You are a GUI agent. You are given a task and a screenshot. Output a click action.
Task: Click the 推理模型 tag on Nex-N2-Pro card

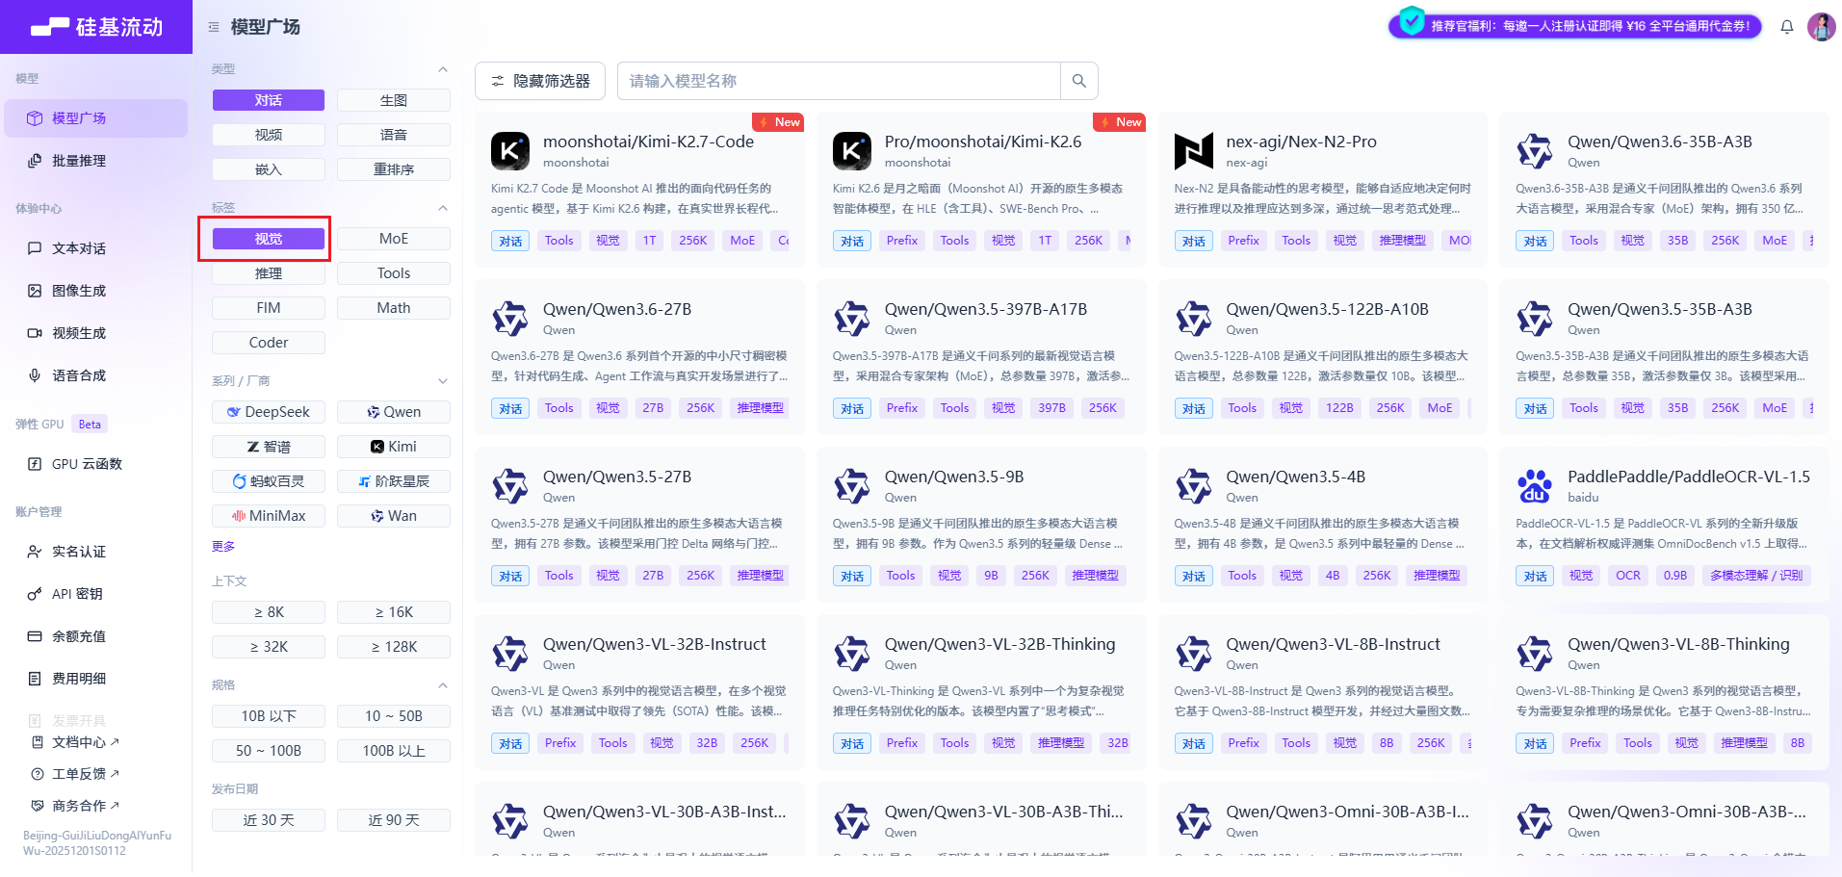click(x=1402, y=241)
